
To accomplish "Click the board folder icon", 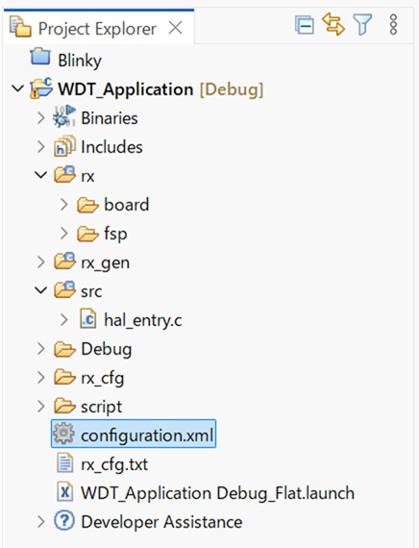I will click(87, 205).
